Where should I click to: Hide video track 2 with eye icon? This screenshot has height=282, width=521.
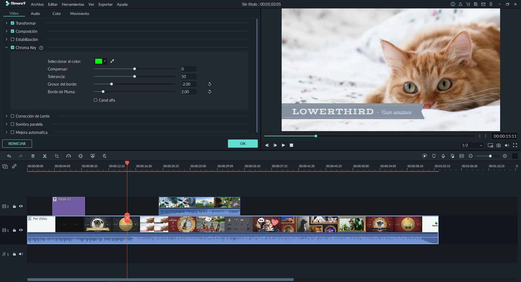pyautogui.click(x=21, y=206)
